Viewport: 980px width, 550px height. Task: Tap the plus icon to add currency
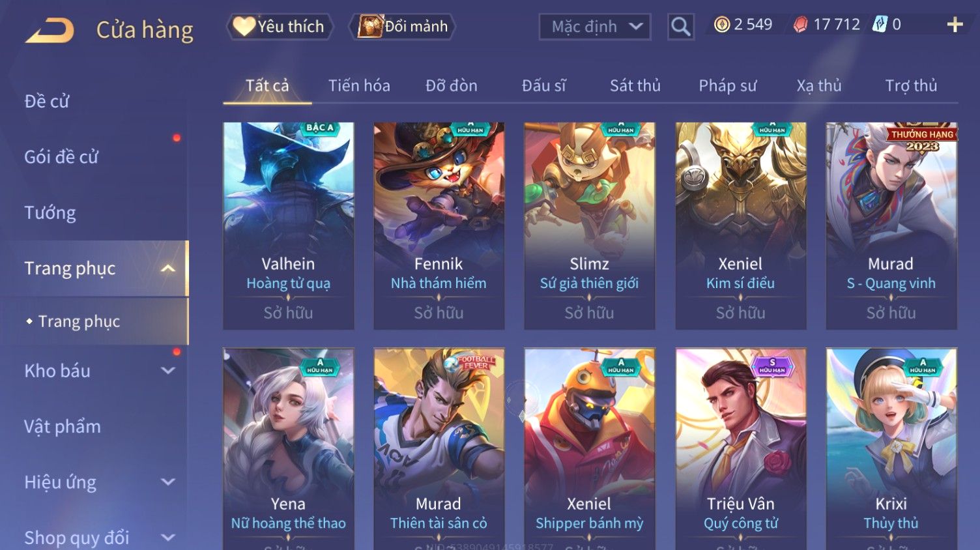coord(955,25)
